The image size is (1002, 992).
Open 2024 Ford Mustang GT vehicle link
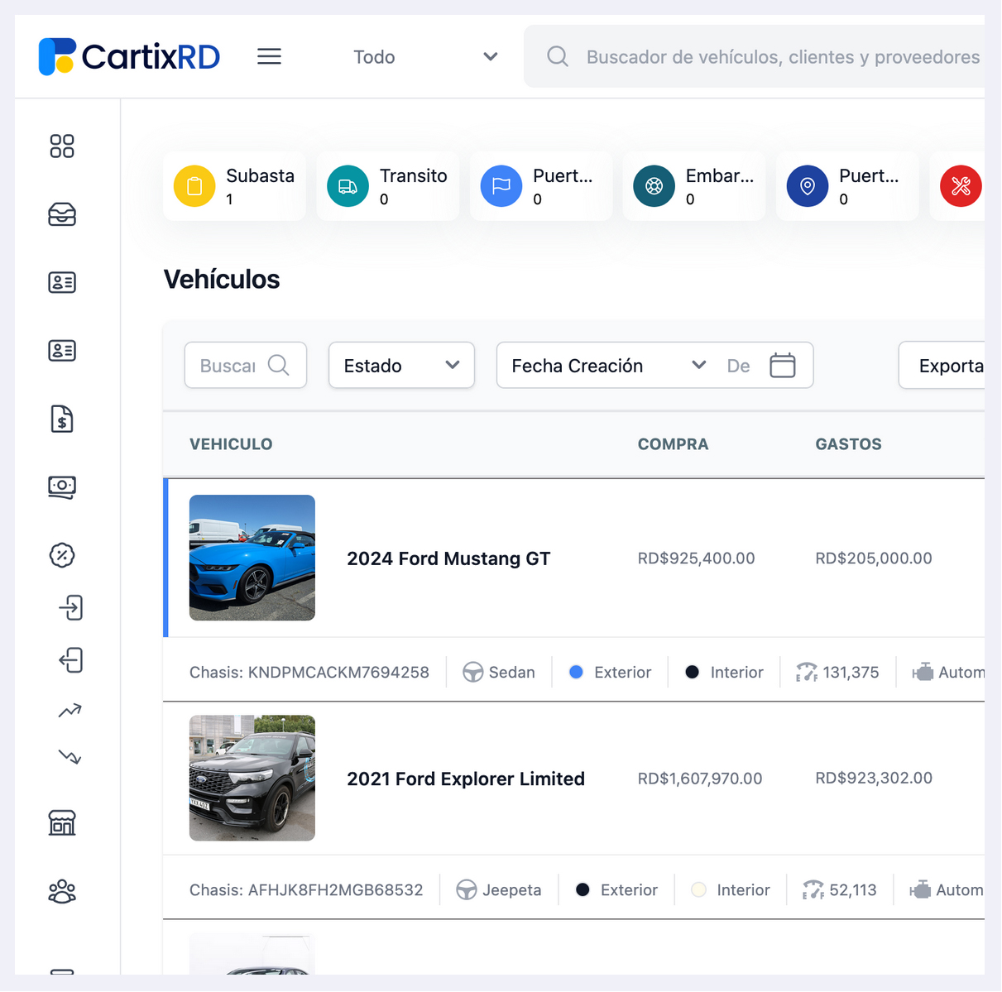[x=448, y=558]
